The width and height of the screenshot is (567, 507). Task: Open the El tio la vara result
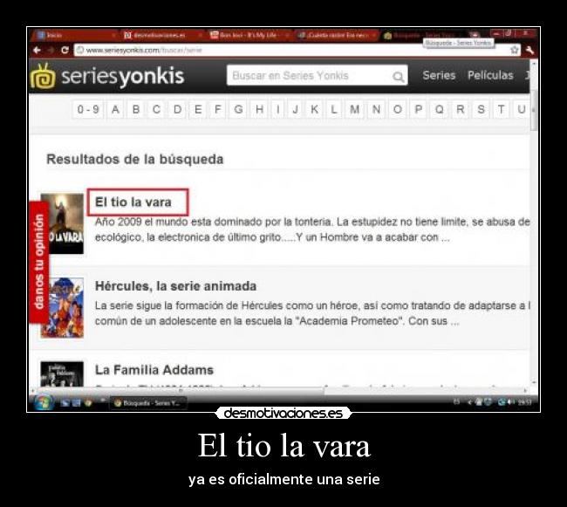pyautogui.click(x=133, y=202)
